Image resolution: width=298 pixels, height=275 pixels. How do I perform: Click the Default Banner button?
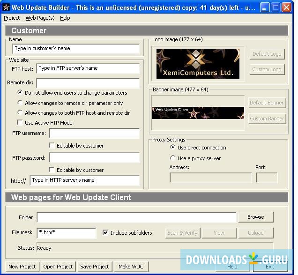[267, 103]
